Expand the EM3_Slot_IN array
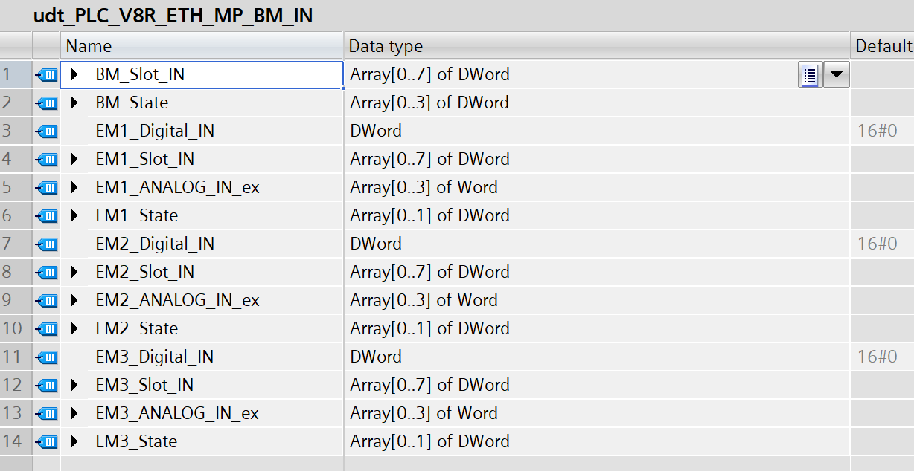Viewport: 914px width, 471px height. click(x=74, y=386)
